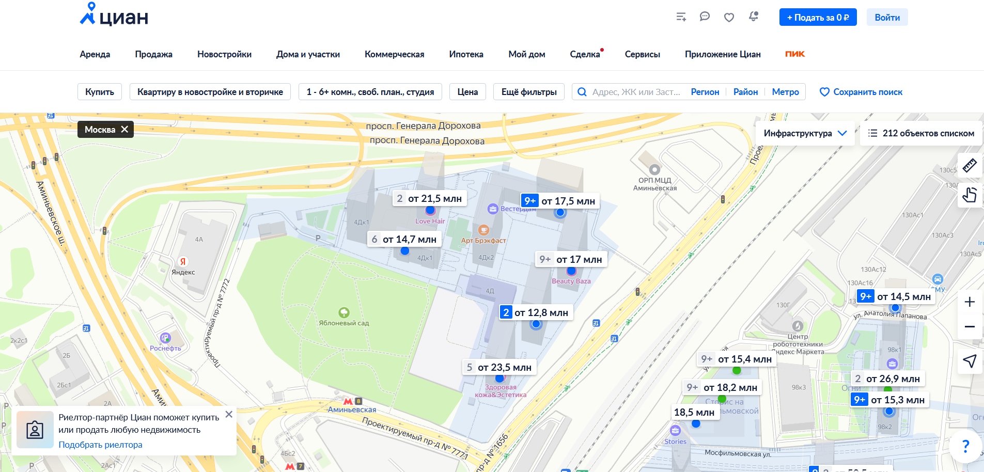Open map marker от 17,5 млн
Viewport: 984px width, 472px height.
pos(559,201)
